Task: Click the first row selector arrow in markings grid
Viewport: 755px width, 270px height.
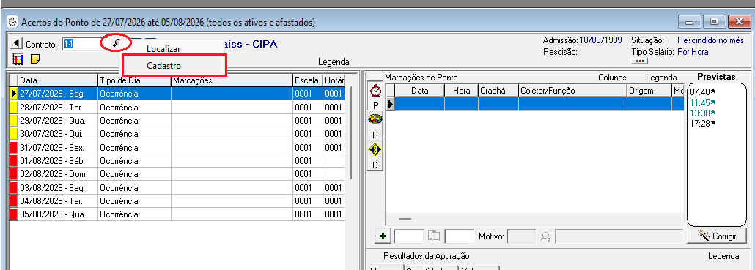Action: coord(391,104)
